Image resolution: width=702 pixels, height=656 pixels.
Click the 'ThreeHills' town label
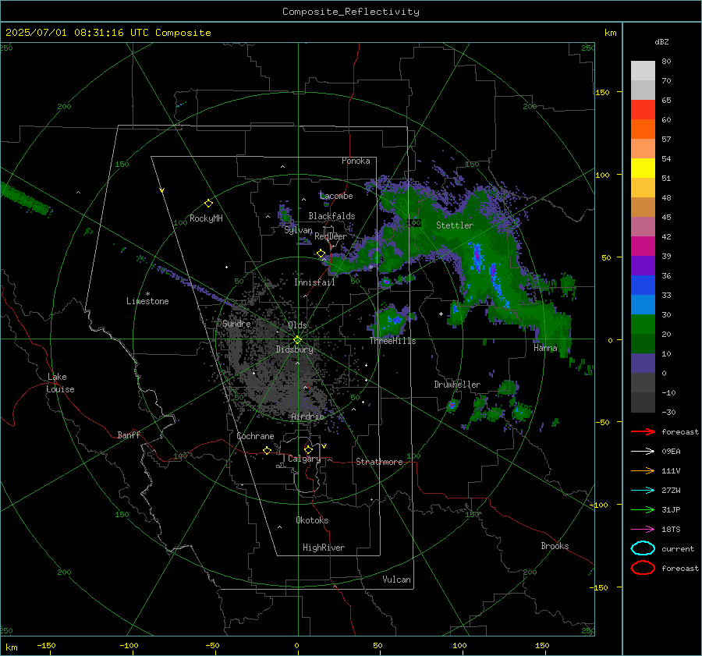pos(392,341)
